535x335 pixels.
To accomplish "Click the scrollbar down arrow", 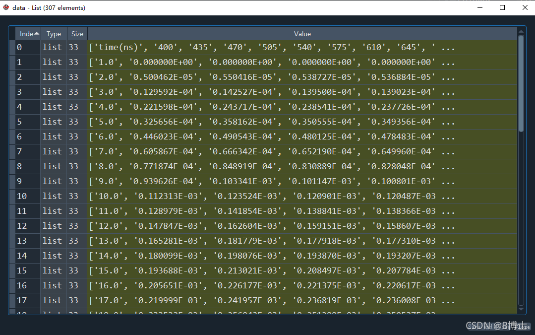I will 521,309.
